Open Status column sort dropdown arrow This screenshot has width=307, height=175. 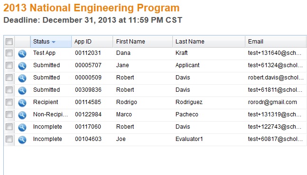pos(54,42)
